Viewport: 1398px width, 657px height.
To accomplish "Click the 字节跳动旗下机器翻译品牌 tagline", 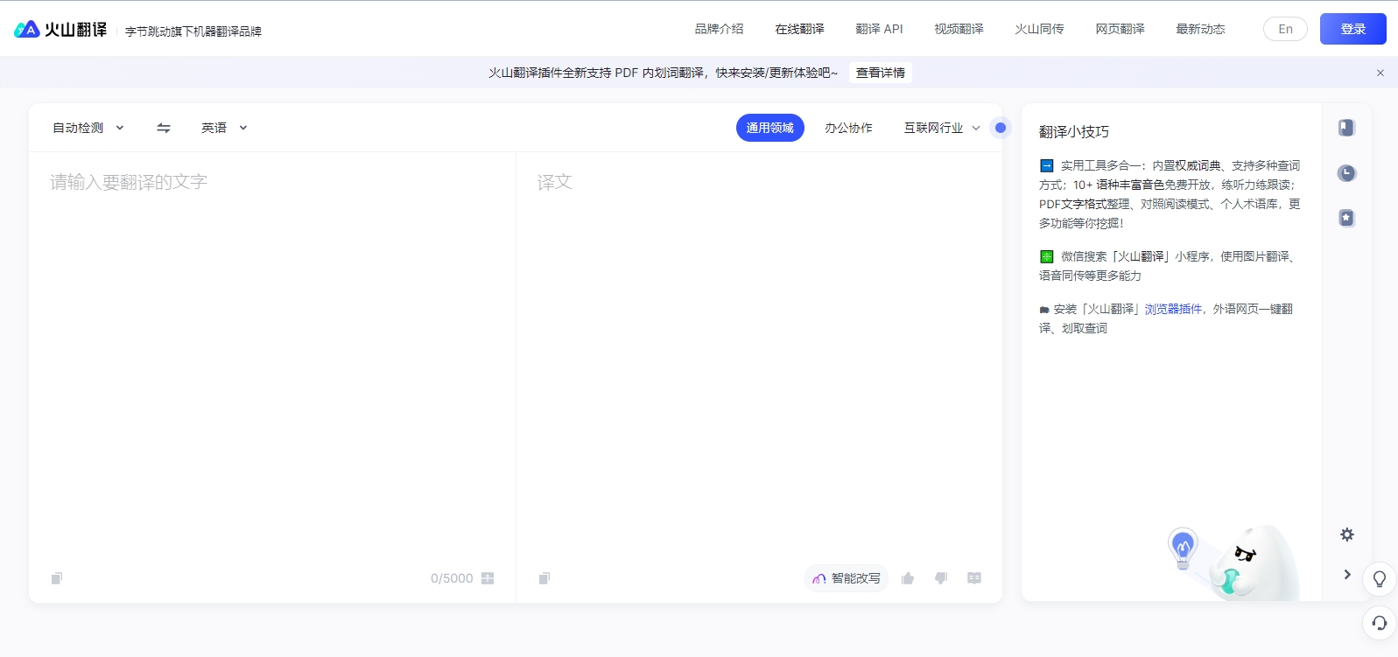I will click(193, 31).
